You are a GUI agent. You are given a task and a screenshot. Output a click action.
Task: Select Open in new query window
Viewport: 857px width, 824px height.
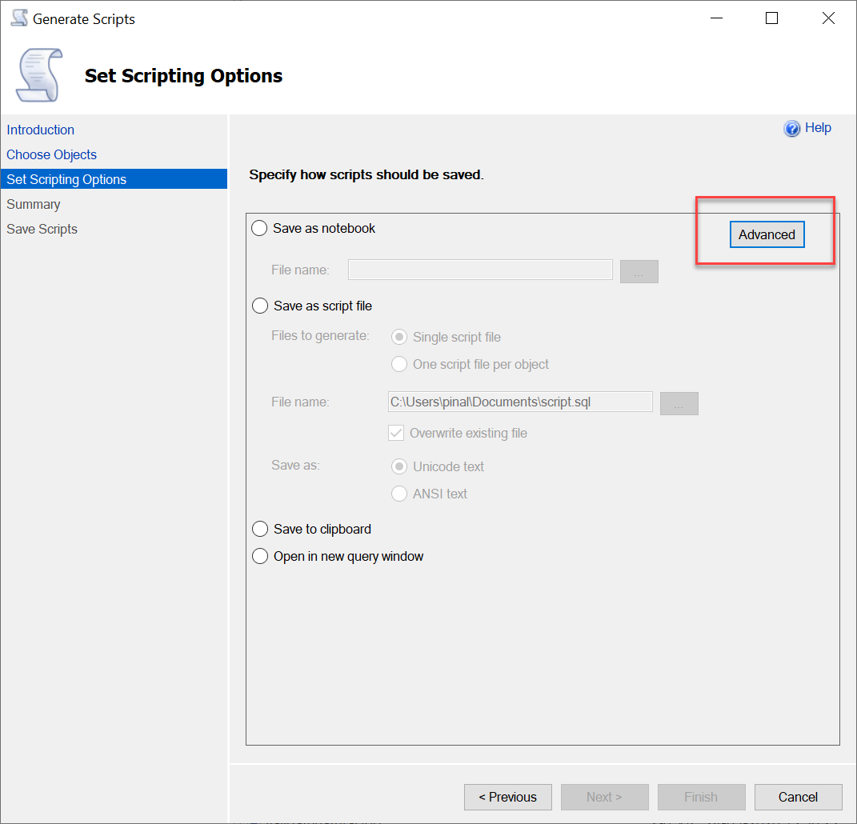pyautogui.click(x=259, y=556)
